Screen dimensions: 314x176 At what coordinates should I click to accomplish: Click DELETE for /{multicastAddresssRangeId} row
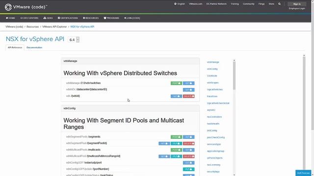click(x=188, y=156)
